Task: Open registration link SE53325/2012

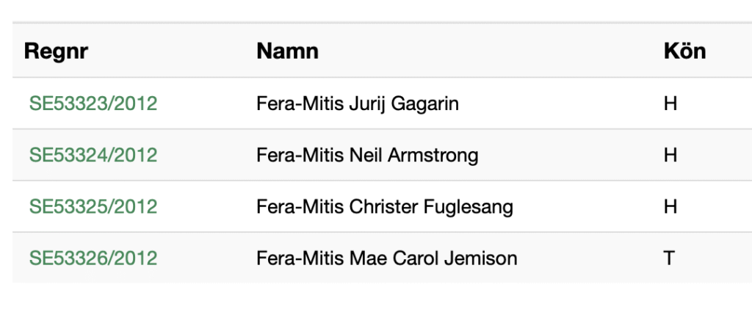Action: 93,206
